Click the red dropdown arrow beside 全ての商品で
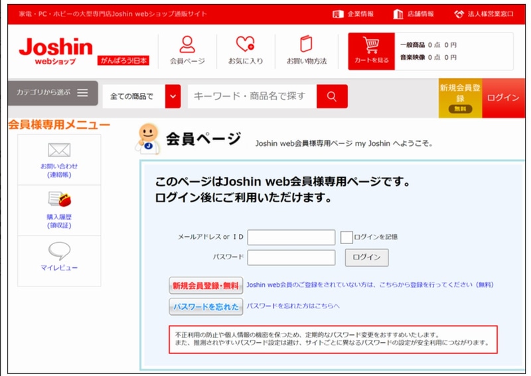This screenshot has width=531, height=376. 173,96
